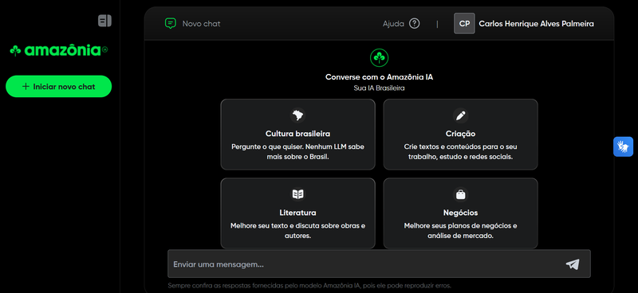The height and width of the screenshot is (293, 638).
Task: Select the Literatura card
Action: pyautogui.click(x=297, y=213)
